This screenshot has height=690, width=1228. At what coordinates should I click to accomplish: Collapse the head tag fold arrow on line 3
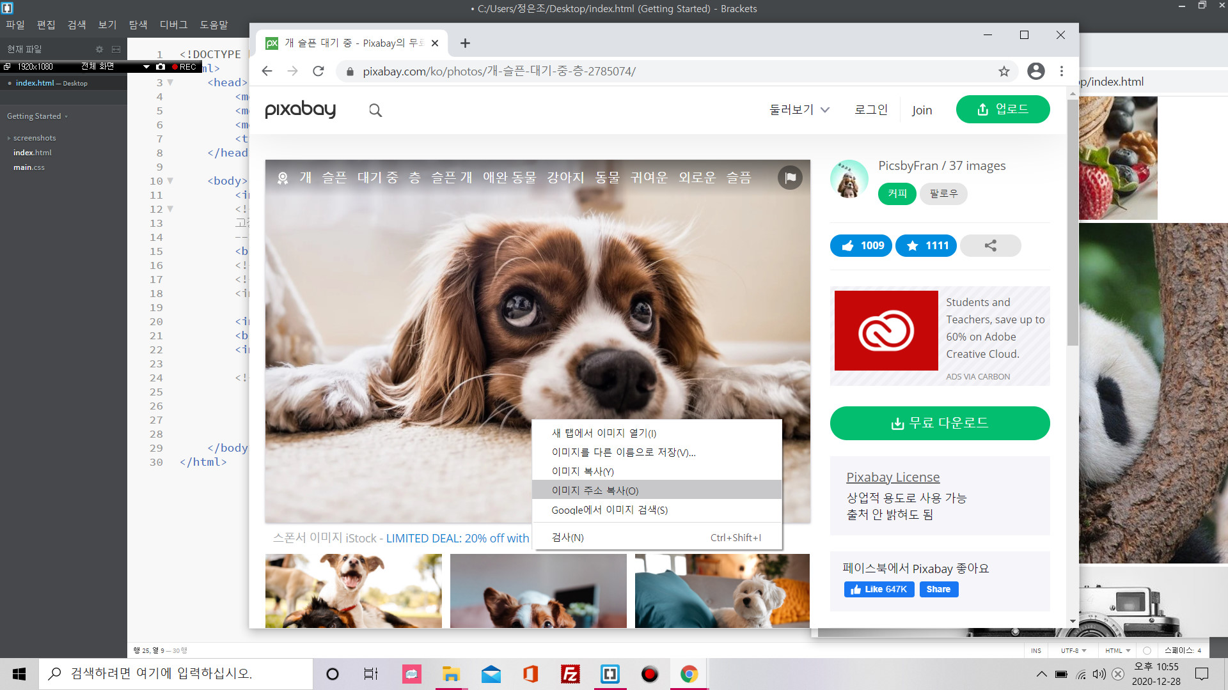point(170,82)
